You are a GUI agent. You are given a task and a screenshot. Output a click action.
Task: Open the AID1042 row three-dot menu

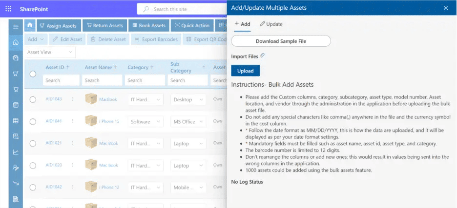(73, 187)
